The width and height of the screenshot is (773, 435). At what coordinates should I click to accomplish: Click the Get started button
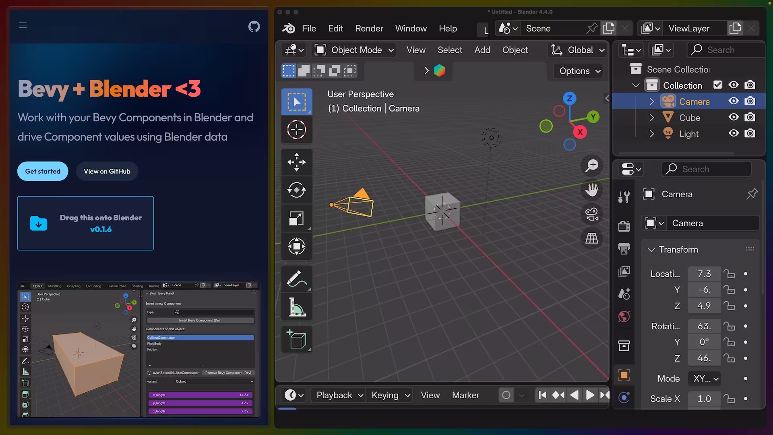click(x=43, y=171)
